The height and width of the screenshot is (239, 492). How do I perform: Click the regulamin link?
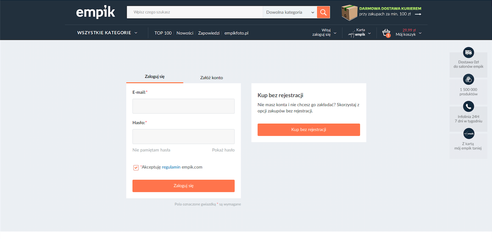171,167
